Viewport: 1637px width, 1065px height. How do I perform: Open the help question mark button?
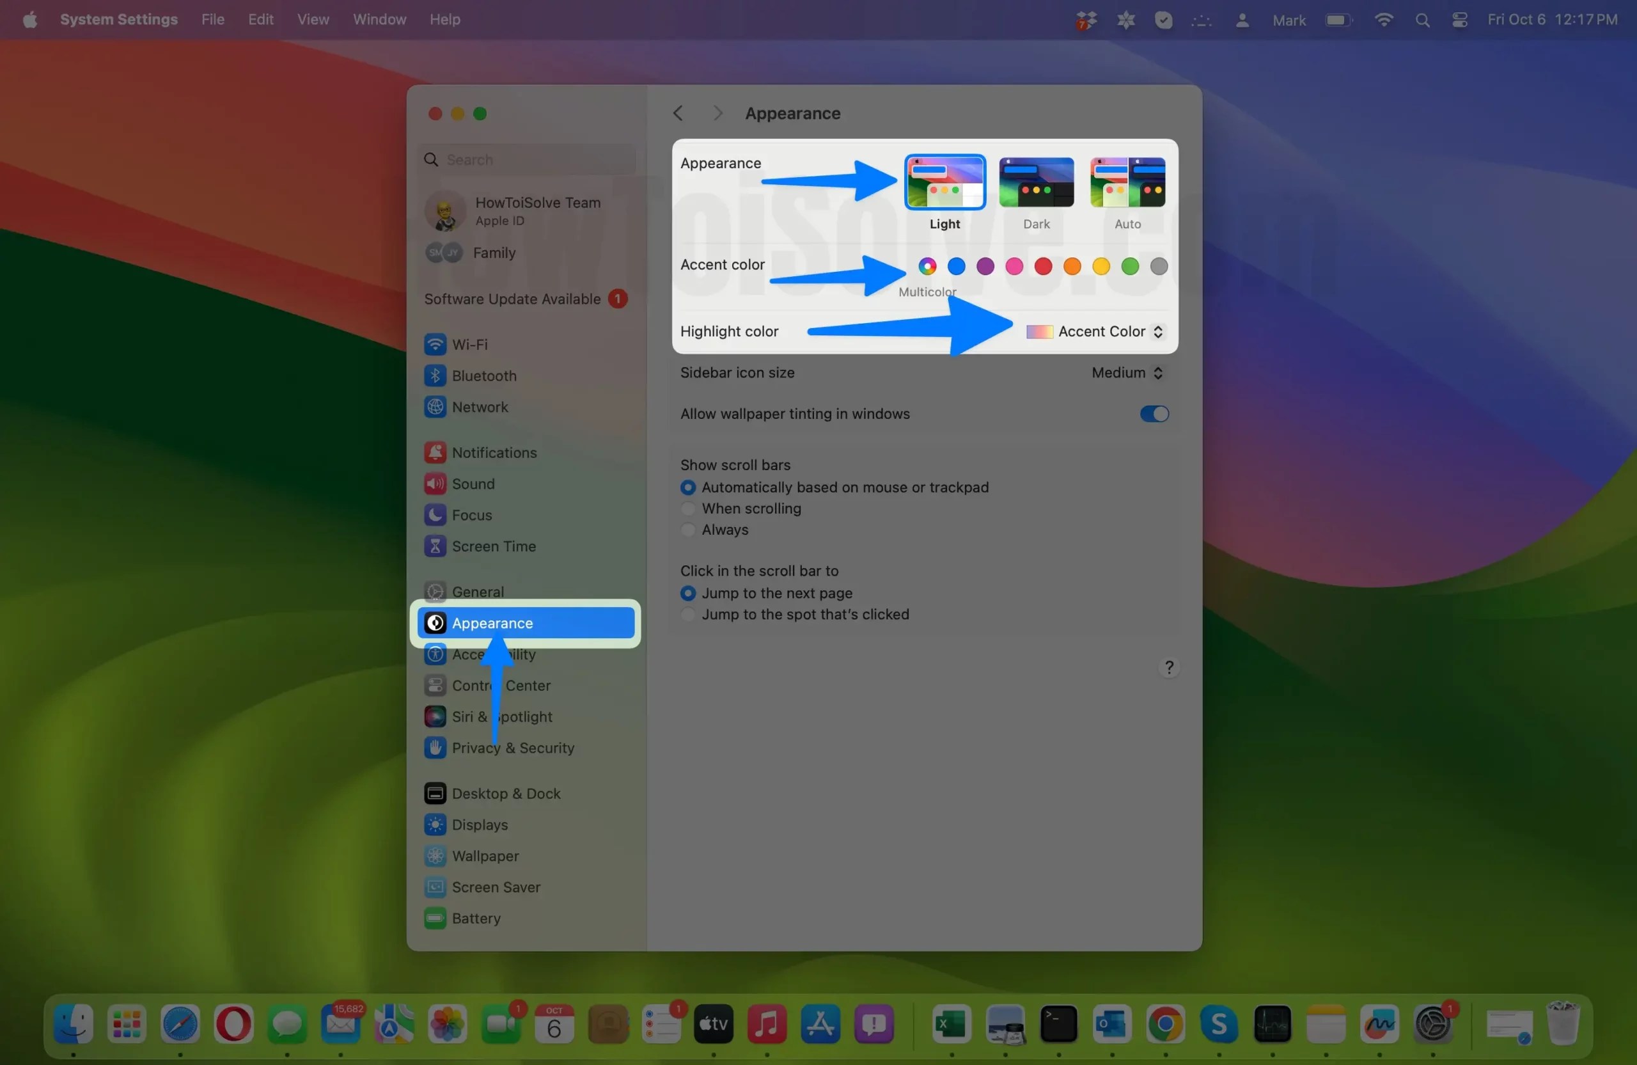pos(1168,667)
